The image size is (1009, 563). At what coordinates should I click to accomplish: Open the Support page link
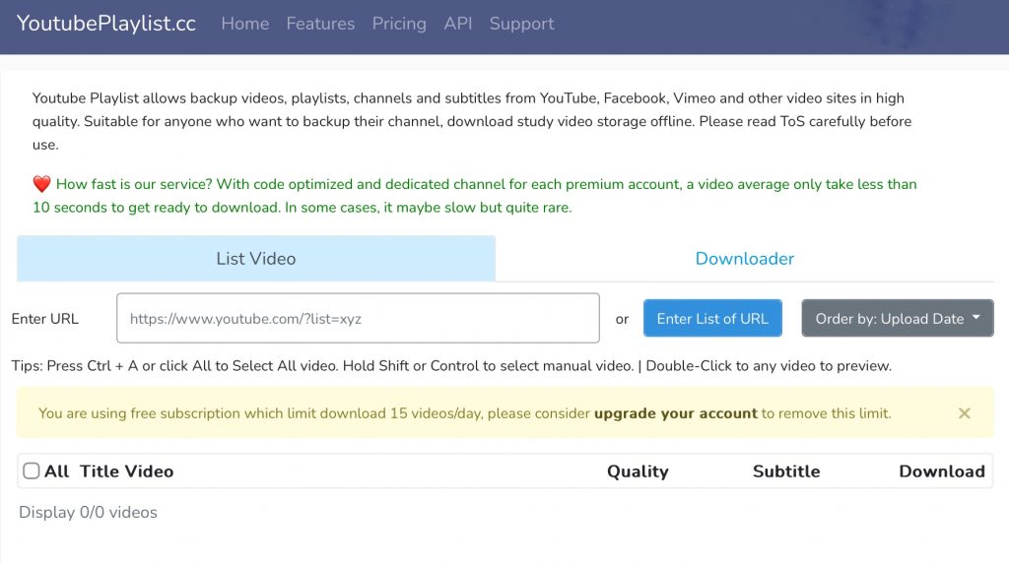tap(521, 24)
